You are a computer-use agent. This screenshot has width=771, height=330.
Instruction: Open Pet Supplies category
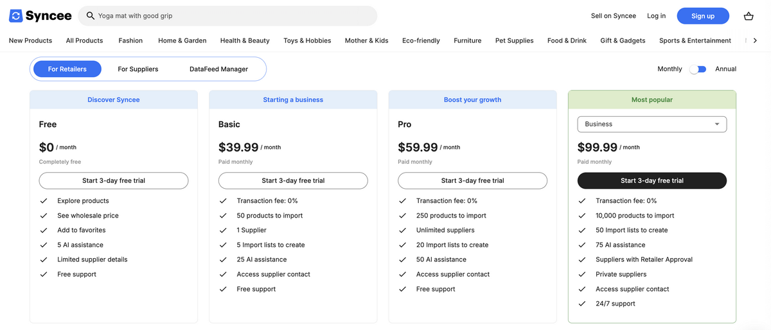coord(514,40)
